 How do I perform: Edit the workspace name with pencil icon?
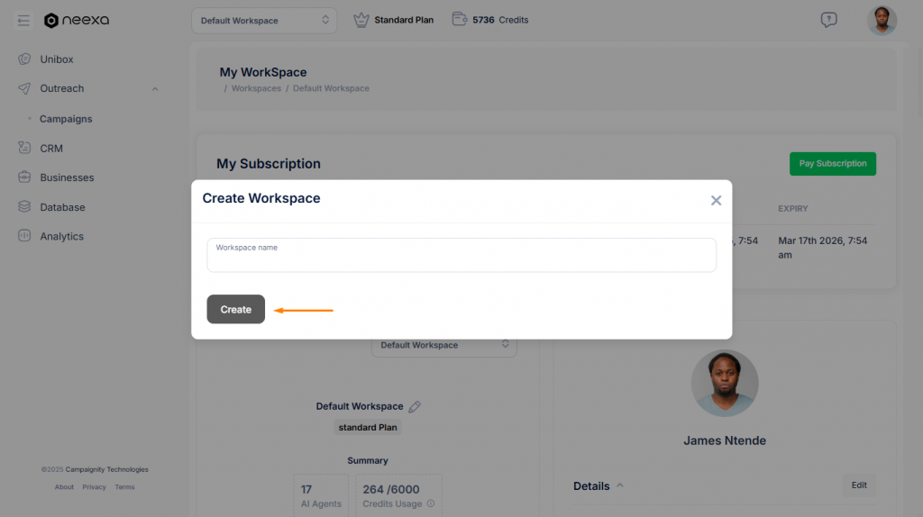(415, 406)
